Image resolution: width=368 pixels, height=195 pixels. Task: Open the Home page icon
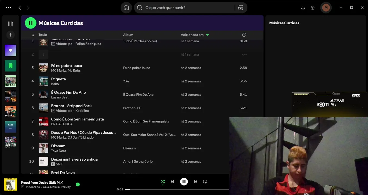click(126, 8)
